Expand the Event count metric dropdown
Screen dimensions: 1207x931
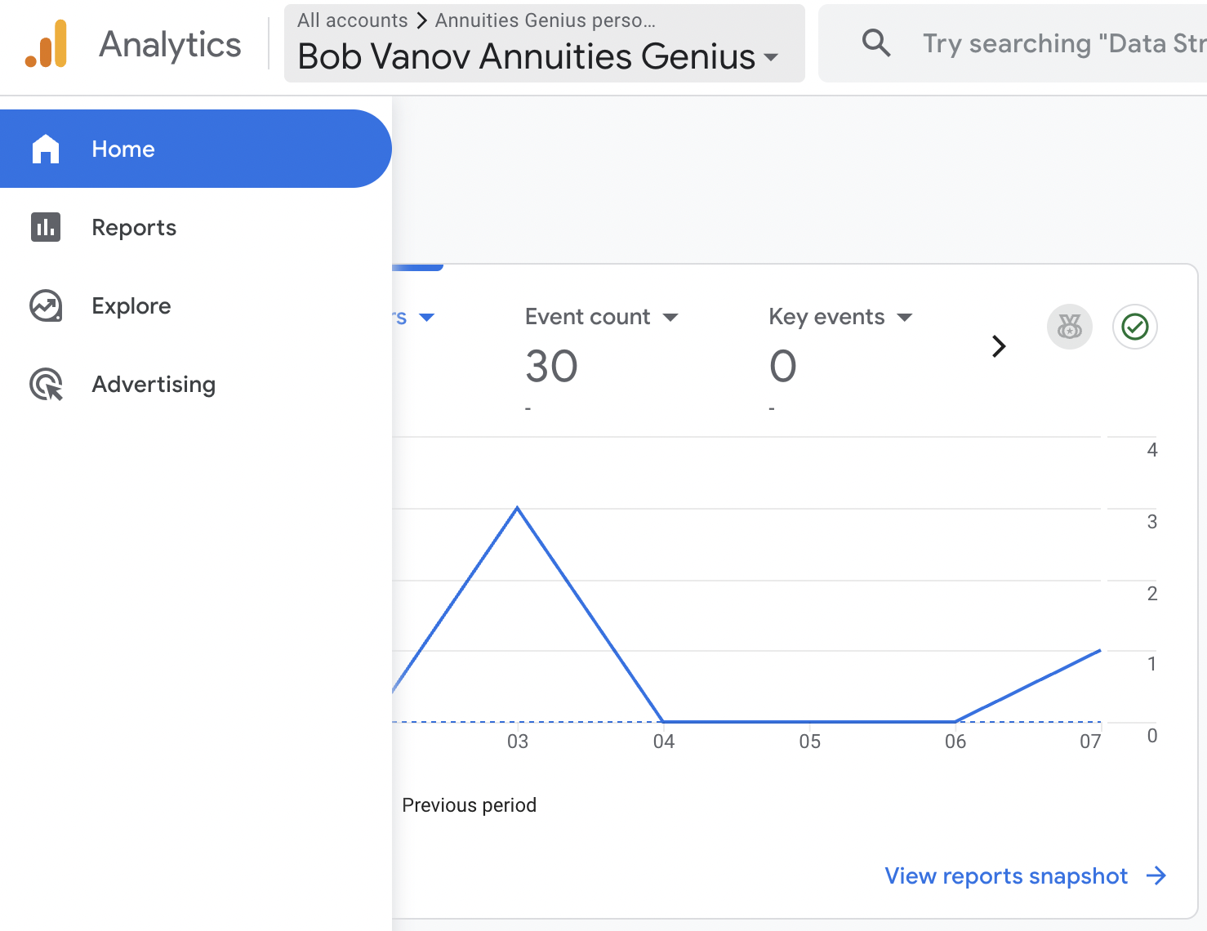[670, 317]
